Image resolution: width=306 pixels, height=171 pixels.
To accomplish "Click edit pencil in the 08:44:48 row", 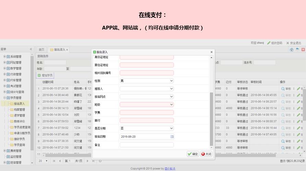I will click(298, 95).
